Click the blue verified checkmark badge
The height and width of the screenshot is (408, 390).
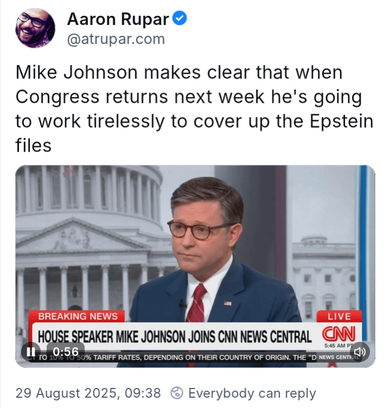point(180,18)
